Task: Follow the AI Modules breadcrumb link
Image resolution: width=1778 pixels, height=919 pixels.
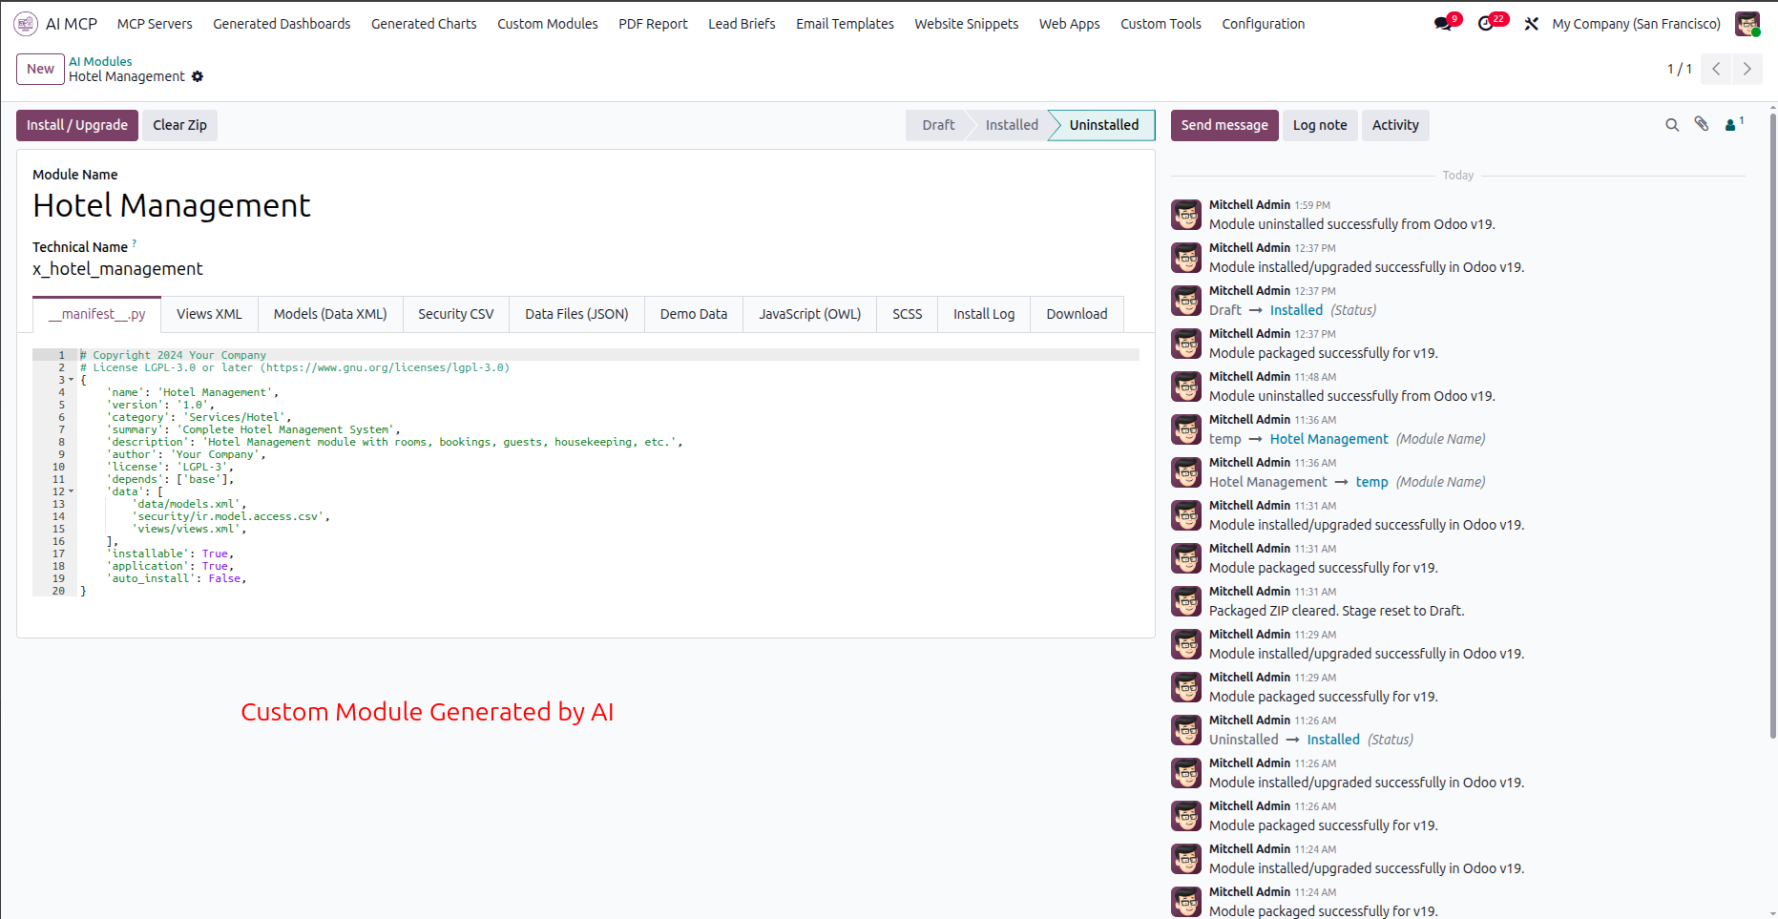Action: [100, 61]
